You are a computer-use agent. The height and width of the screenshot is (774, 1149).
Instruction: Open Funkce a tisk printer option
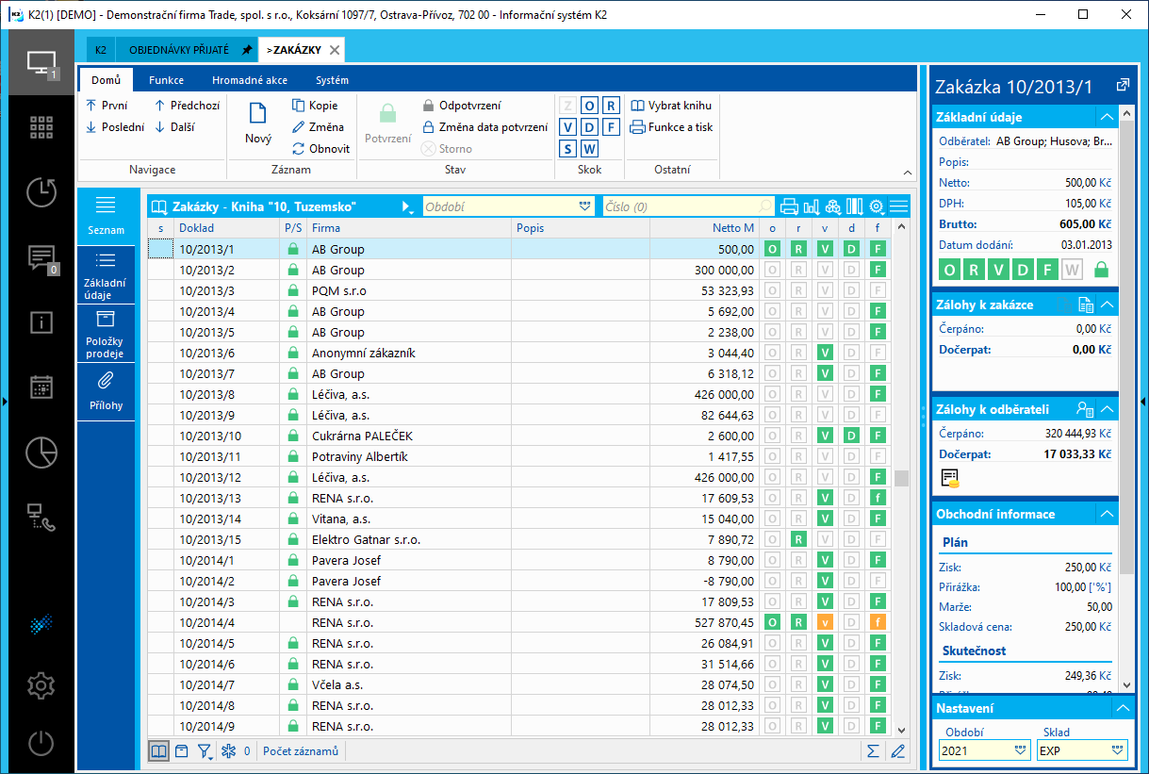(671, 126)
